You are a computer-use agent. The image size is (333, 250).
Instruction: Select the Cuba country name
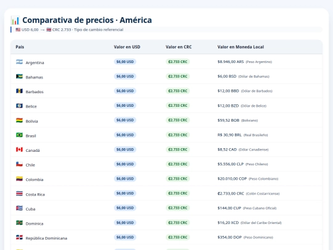[x=31, y=209]
